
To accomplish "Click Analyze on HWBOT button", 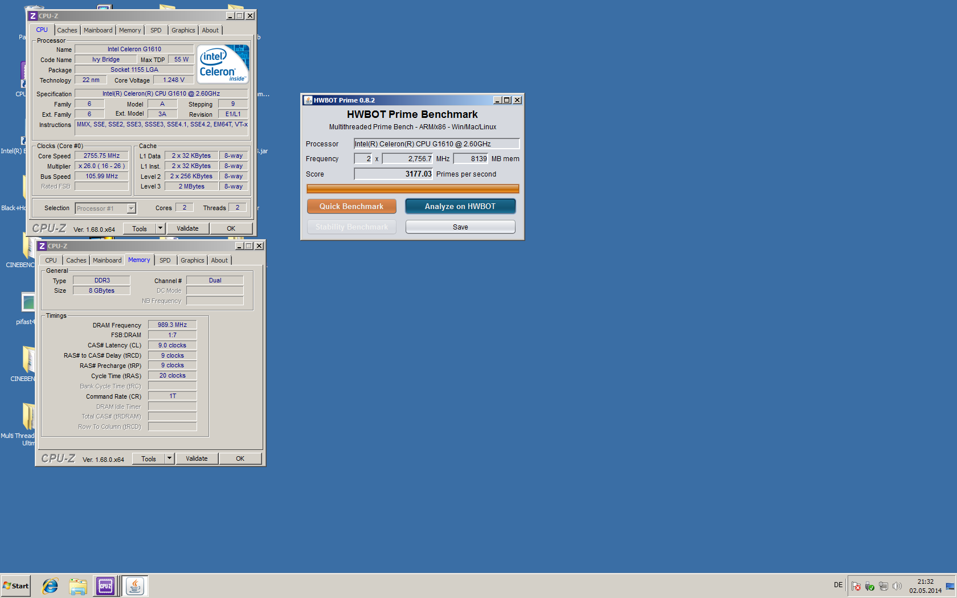I will (460, 206).
